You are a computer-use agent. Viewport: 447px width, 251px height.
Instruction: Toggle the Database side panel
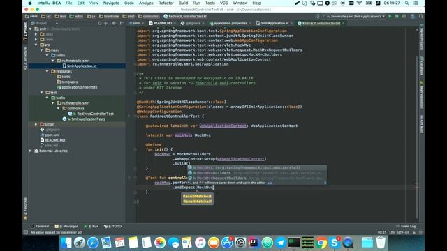point(421,66)
